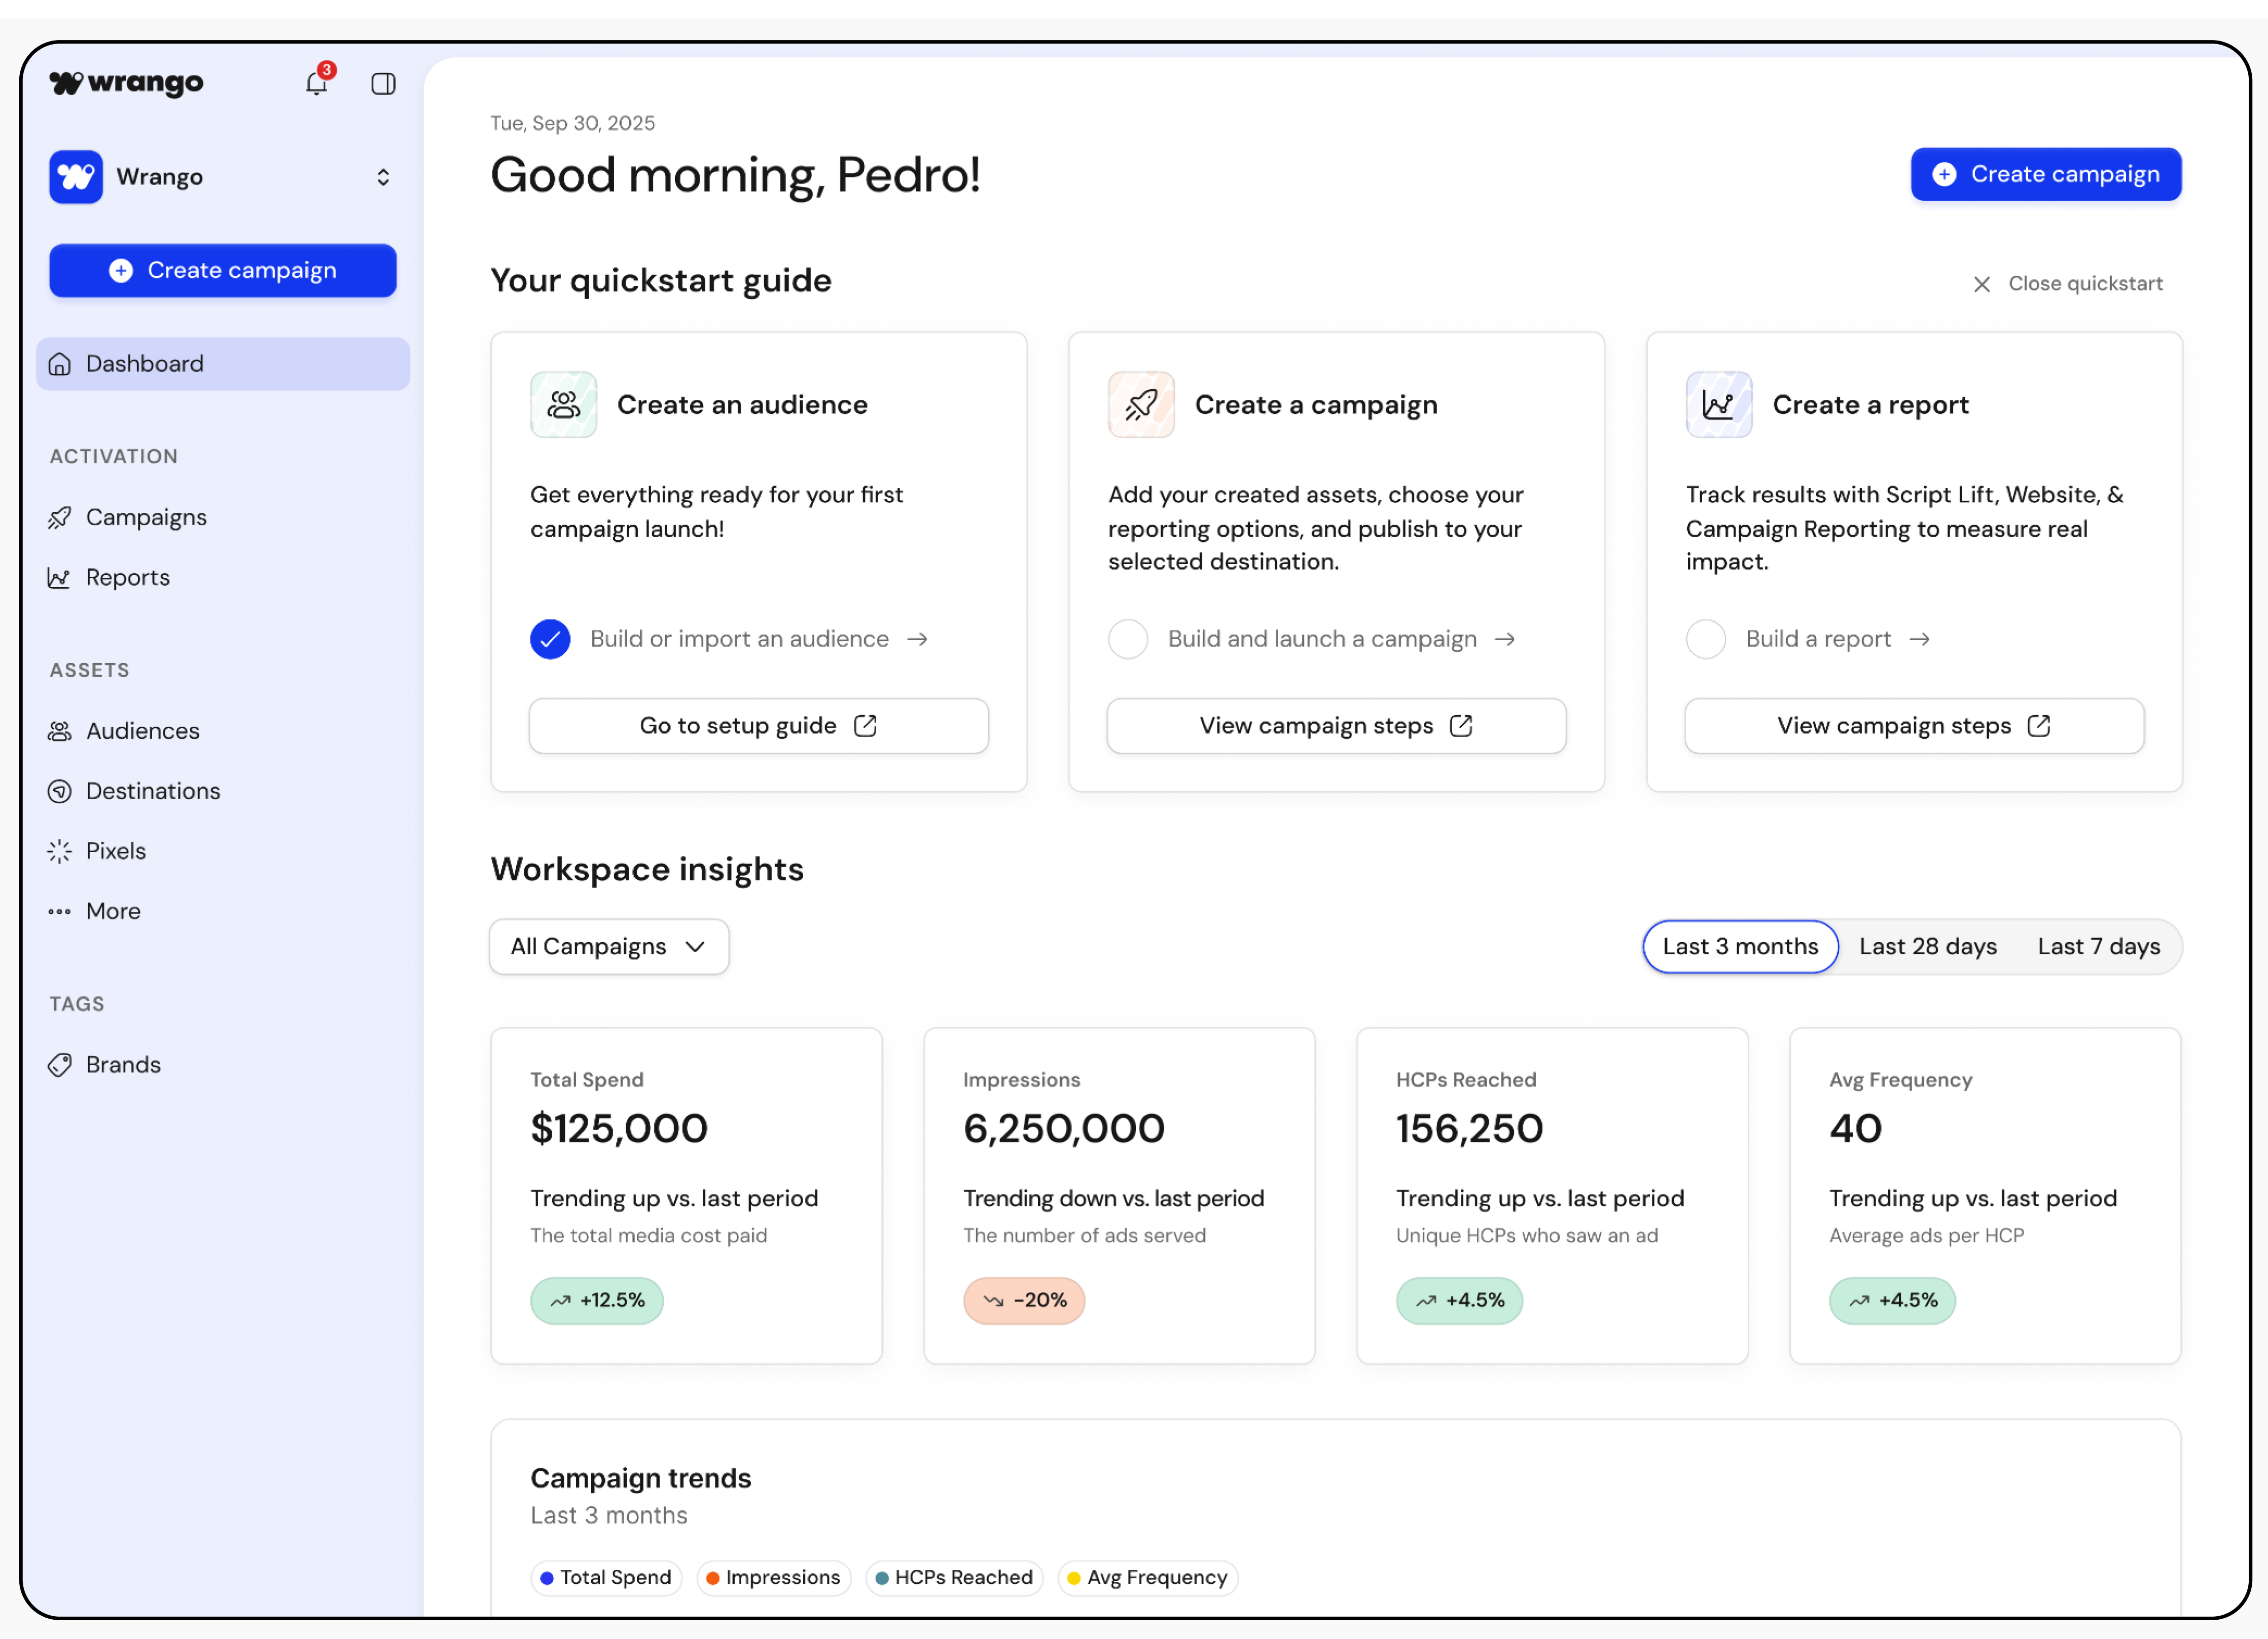This screenshot has height=1639, width=2268.
Task: Check the Build a report circle
Action: click(1705, 639)
